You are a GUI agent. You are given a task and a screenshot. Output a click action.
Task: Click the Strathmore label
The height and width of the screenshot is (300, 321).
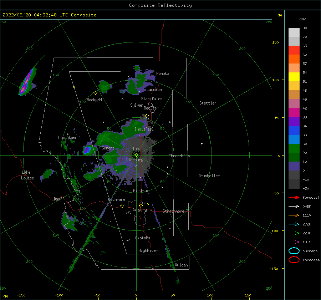[173, 211]
